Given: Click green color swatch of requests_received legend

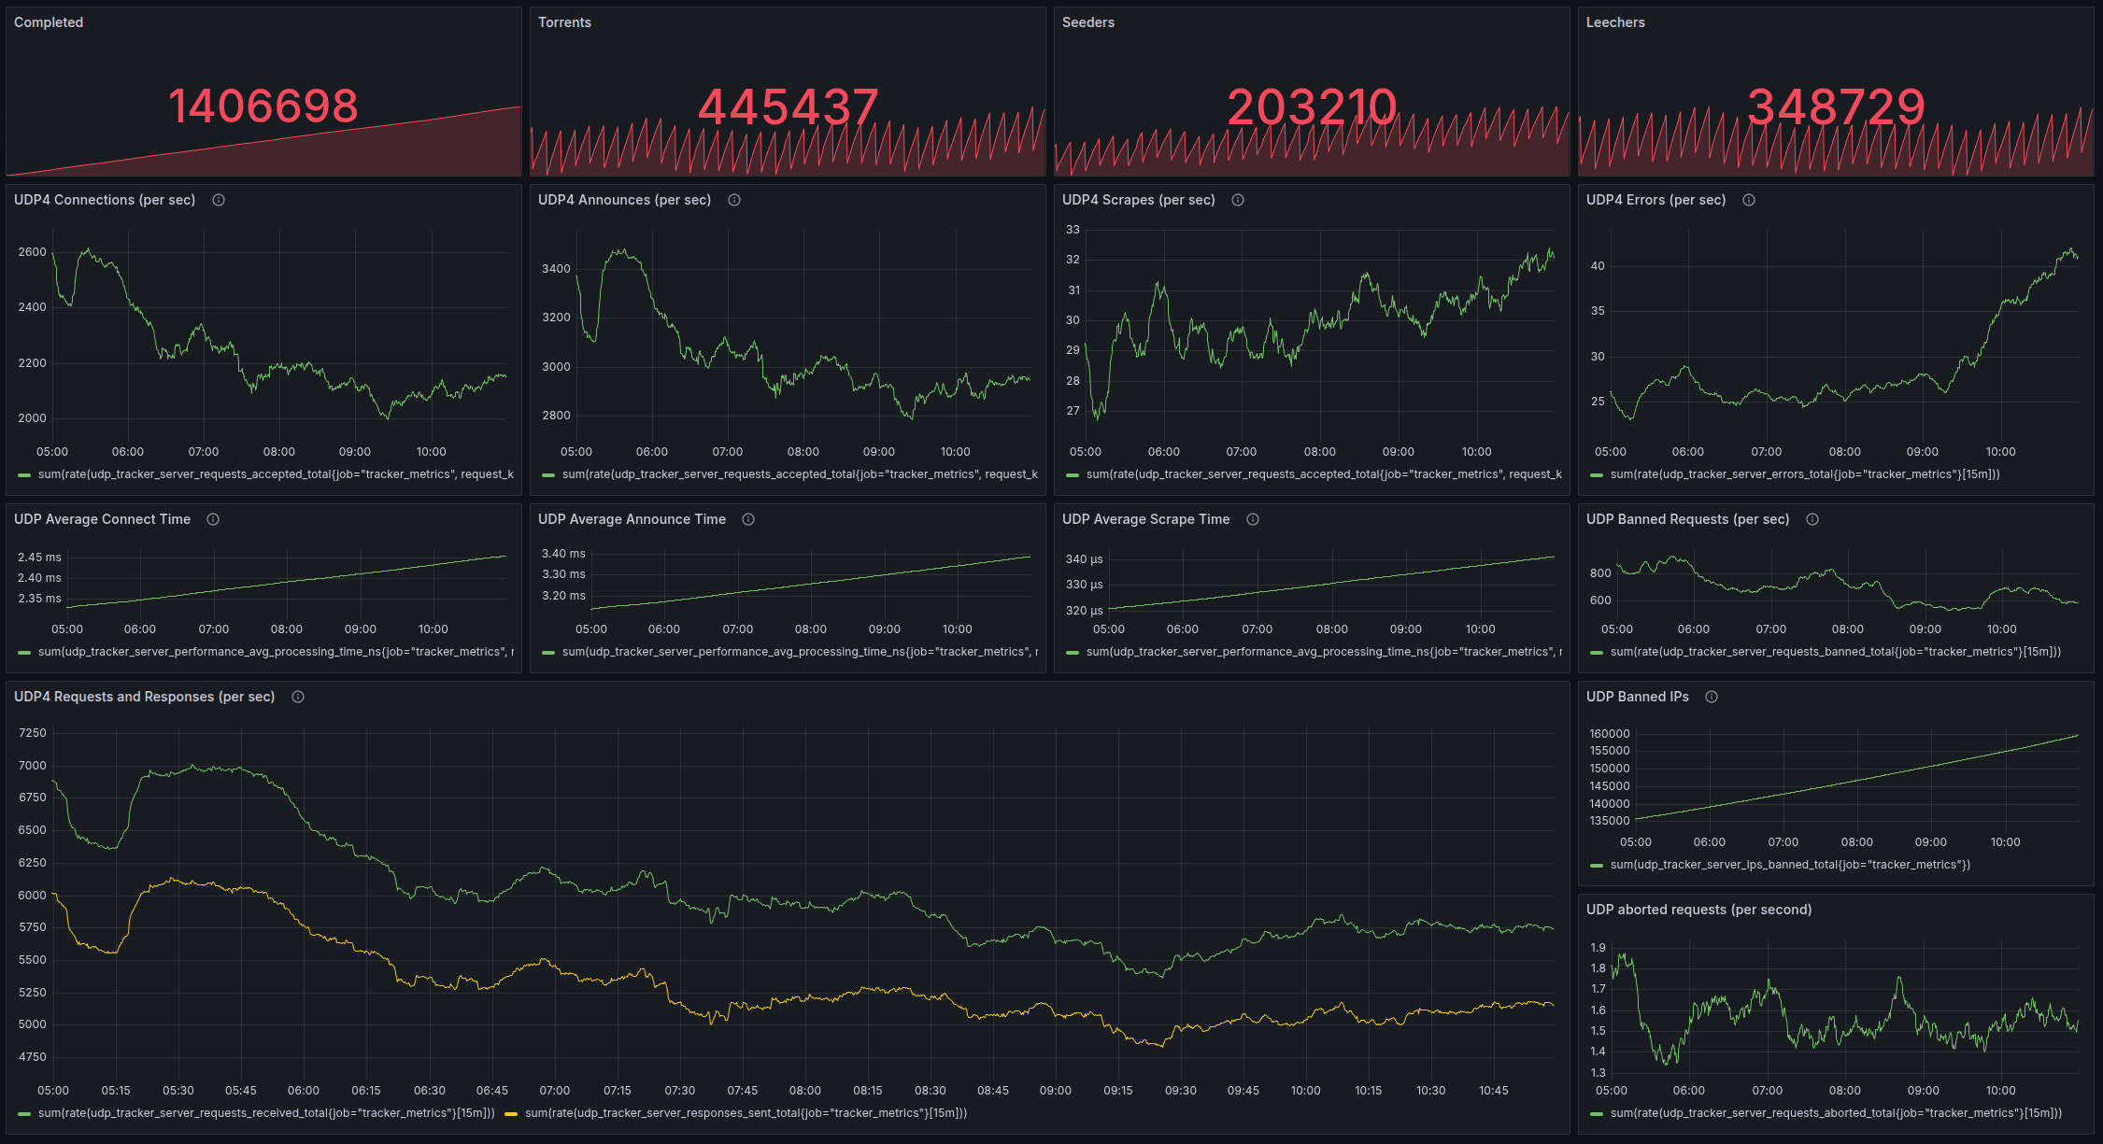Looking at the screenshot, I should (x=24, y=1114).
